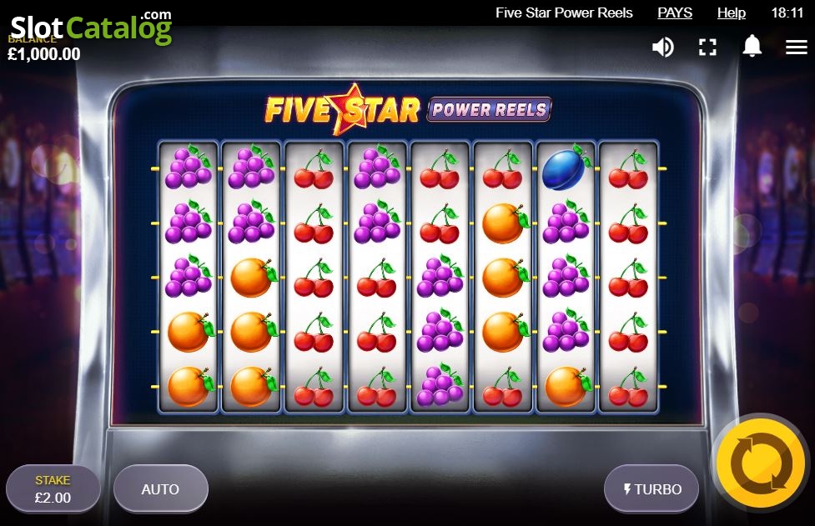Click the SlotCatalog.com logo
815x526 pixels.
click(x=91, y=27)
